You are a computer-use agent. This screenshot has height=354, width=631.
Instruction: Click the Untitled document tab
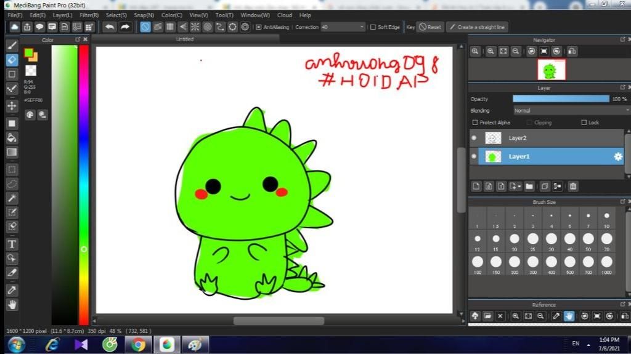click(185, 39)
